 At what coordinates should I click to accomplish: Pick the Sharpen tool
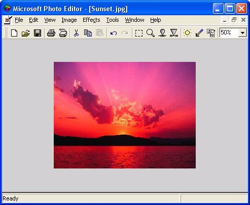[x=173, y=33]
